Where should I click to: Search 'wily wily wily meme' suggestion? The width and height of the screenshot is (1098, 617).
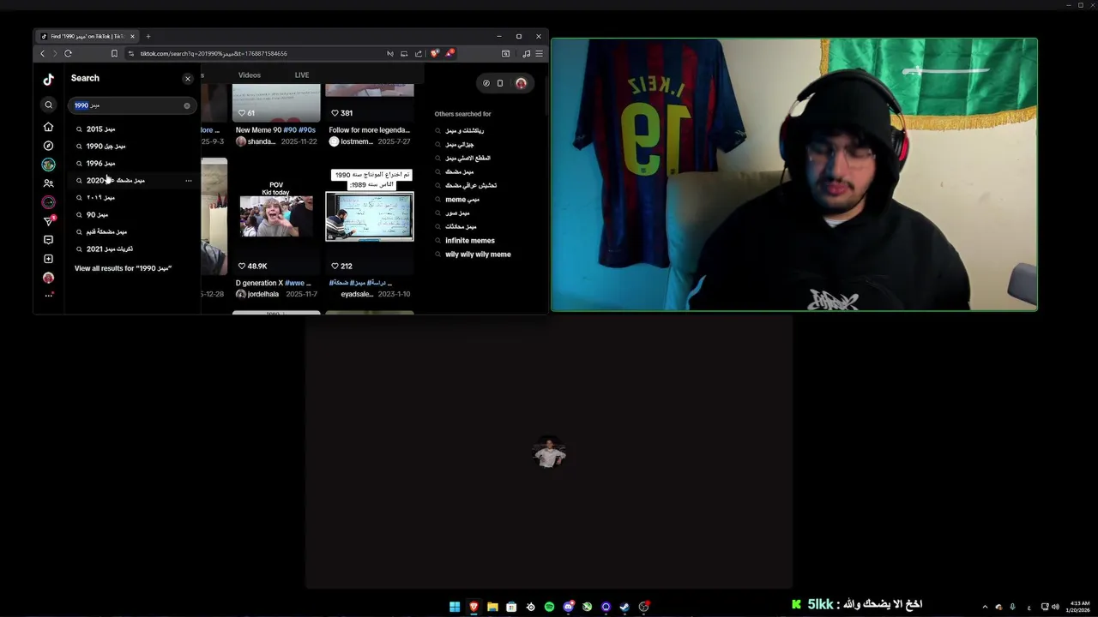click(x=478, y=255)
